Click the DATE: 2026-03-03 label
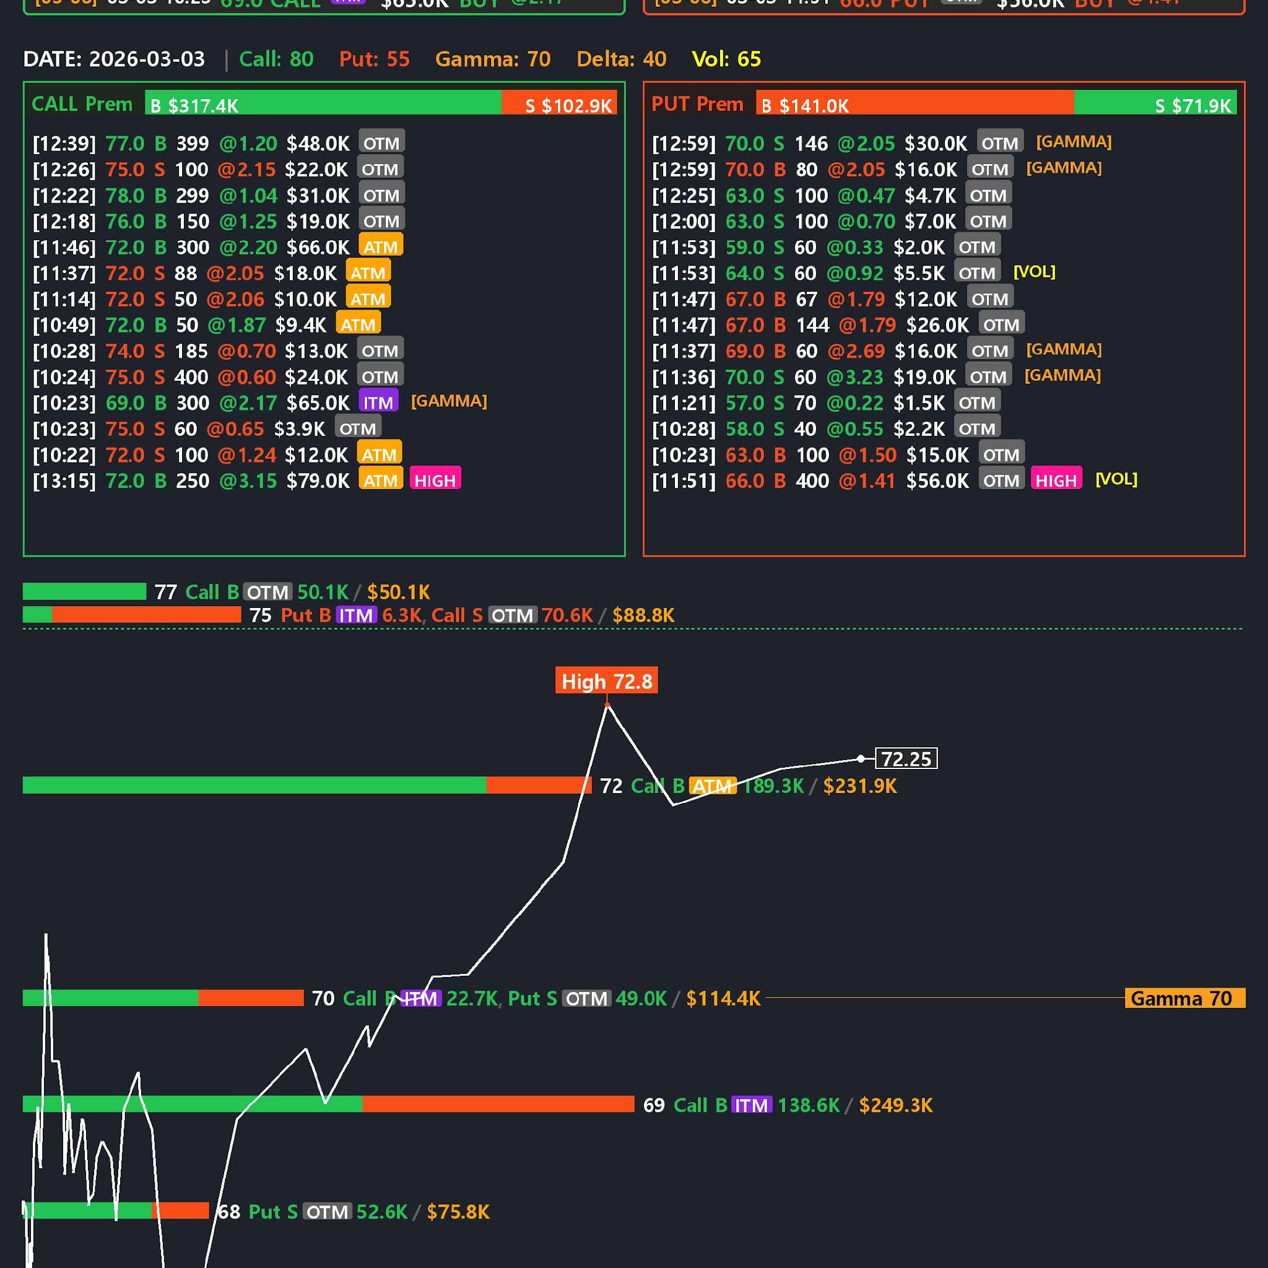Viewport: 1268px width, 1268px height. [x=114, y=59]
